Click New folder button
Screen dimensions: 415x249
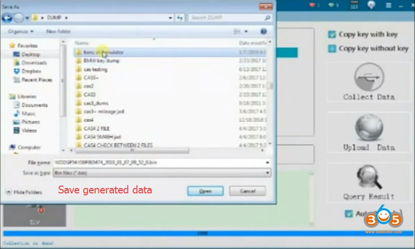(58, 31)
